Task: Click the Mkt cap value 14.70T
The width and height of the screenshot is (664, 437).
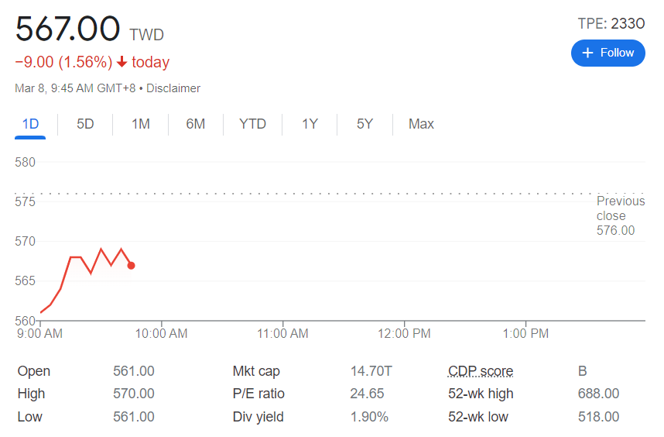Action: (x=371, y=371)
